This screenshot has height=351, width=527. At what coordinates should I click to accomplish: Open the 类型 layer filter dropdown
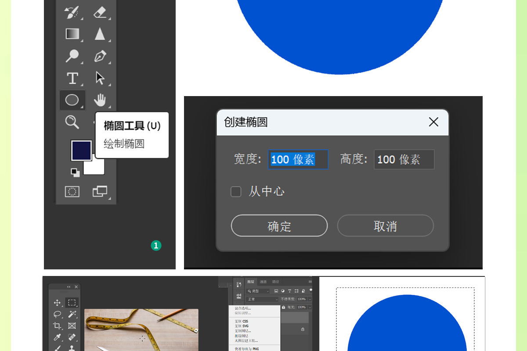[x=258, y=291]
